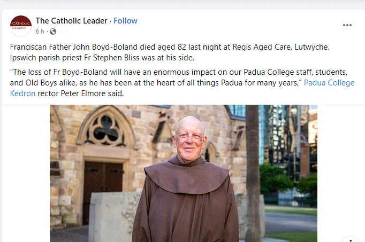
Task: Click the globe public-audience icon
Action: [53, 32]
